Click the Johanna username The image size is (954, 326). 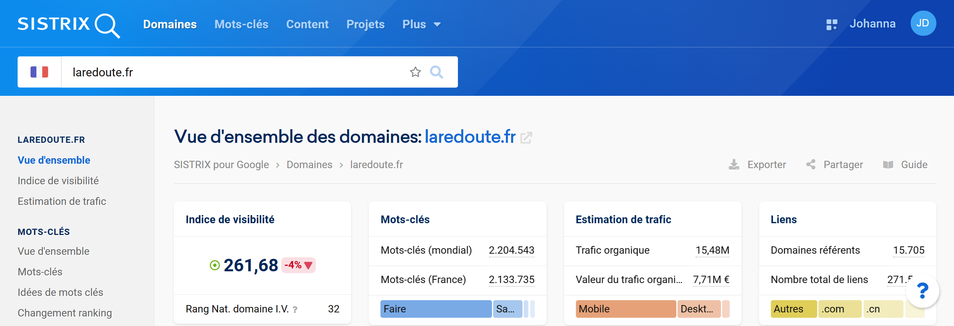pos(873,24)
